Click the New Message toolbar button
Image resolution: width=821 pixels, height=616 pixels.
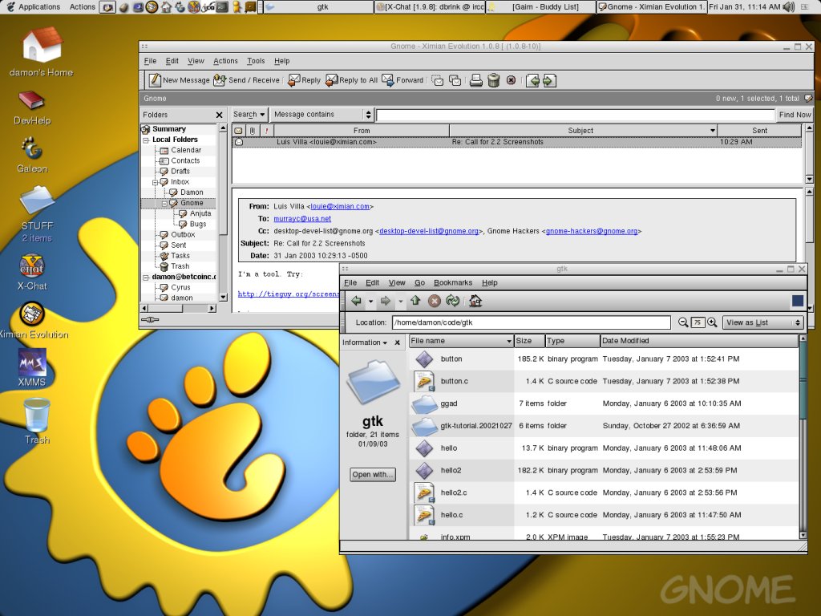click(179, 80)
